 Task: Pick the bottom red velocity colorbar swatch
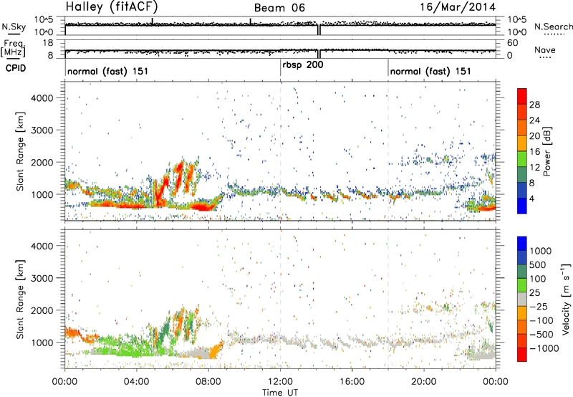click(x=522, y=355)
